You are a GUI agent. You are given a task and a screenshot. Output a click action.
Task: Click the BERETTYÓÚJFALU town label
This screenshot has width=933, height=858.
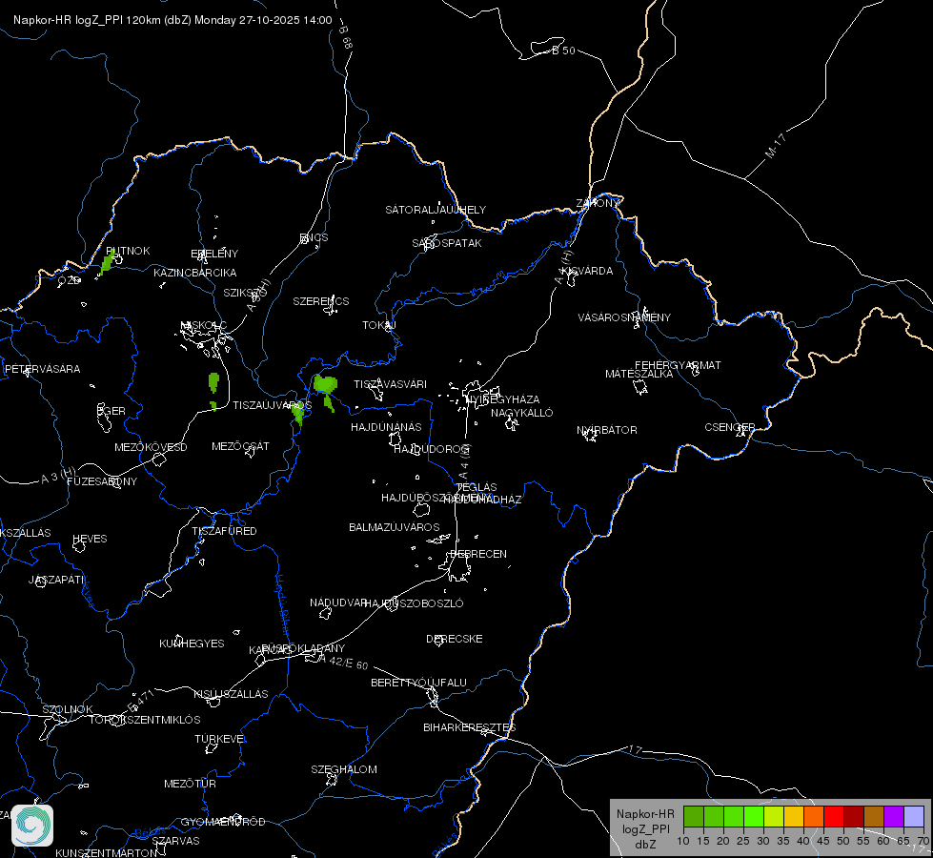[x=419, y=683]
